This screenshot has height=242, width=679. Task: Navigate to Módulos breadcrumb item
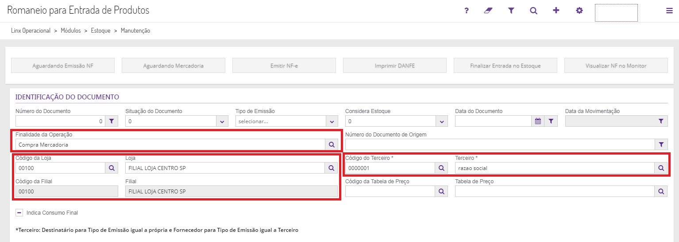[x=70, y=31]
